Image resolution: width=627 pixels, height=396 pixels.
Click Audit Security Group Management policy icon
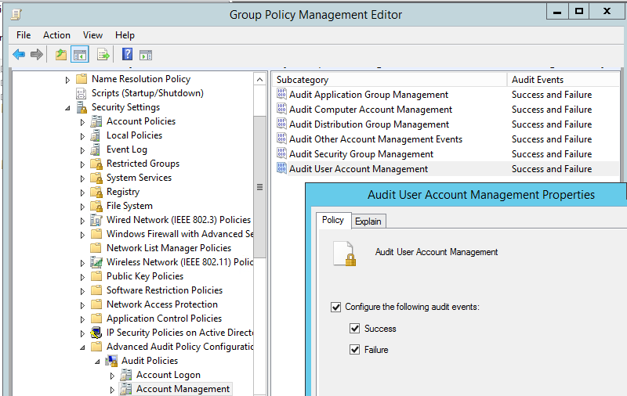pyautogui.click(x=282, y=154)
